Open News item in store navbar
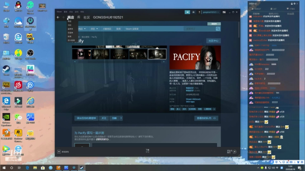305x171 pixels. (x=119, y=29)
